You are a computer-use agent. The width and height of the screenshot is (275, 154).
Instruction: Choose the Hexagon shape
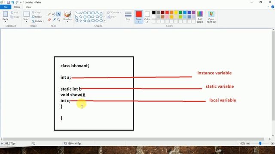coord(89,17)
